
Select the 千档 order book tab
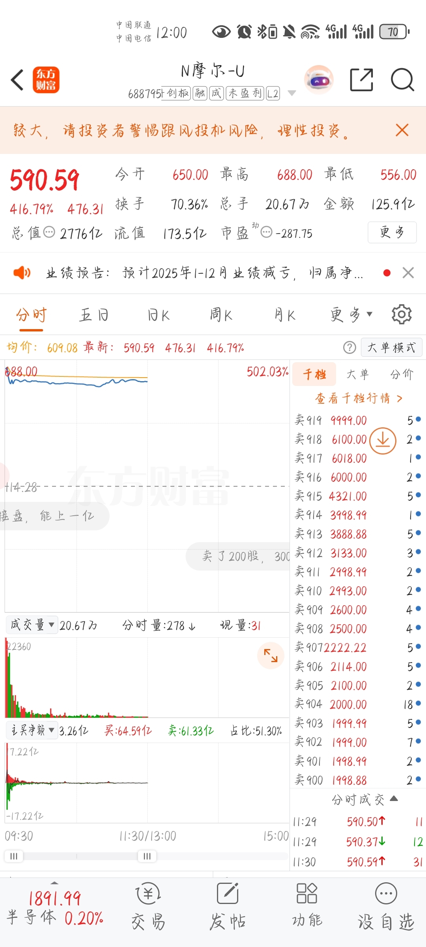[x=314, y=374]
